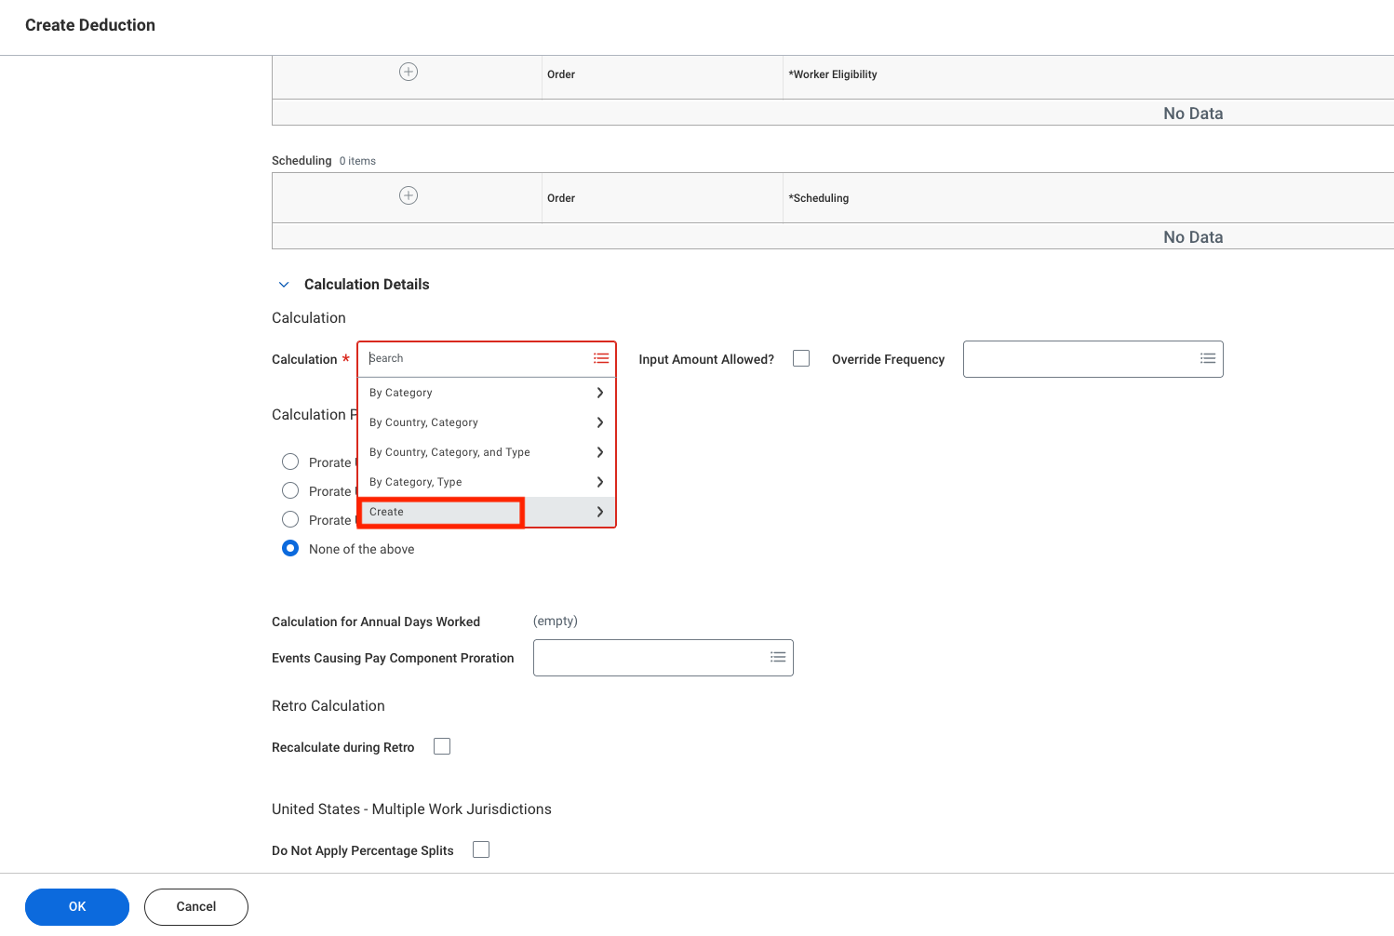Select second Prorate radio button

(x=290, y=490)
